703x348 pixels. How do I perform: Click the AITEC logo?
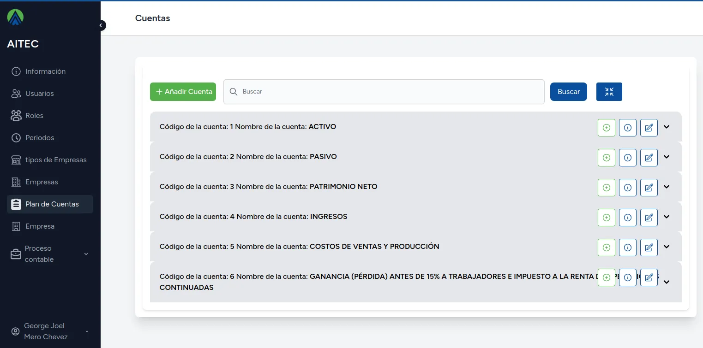click(15, 17)
